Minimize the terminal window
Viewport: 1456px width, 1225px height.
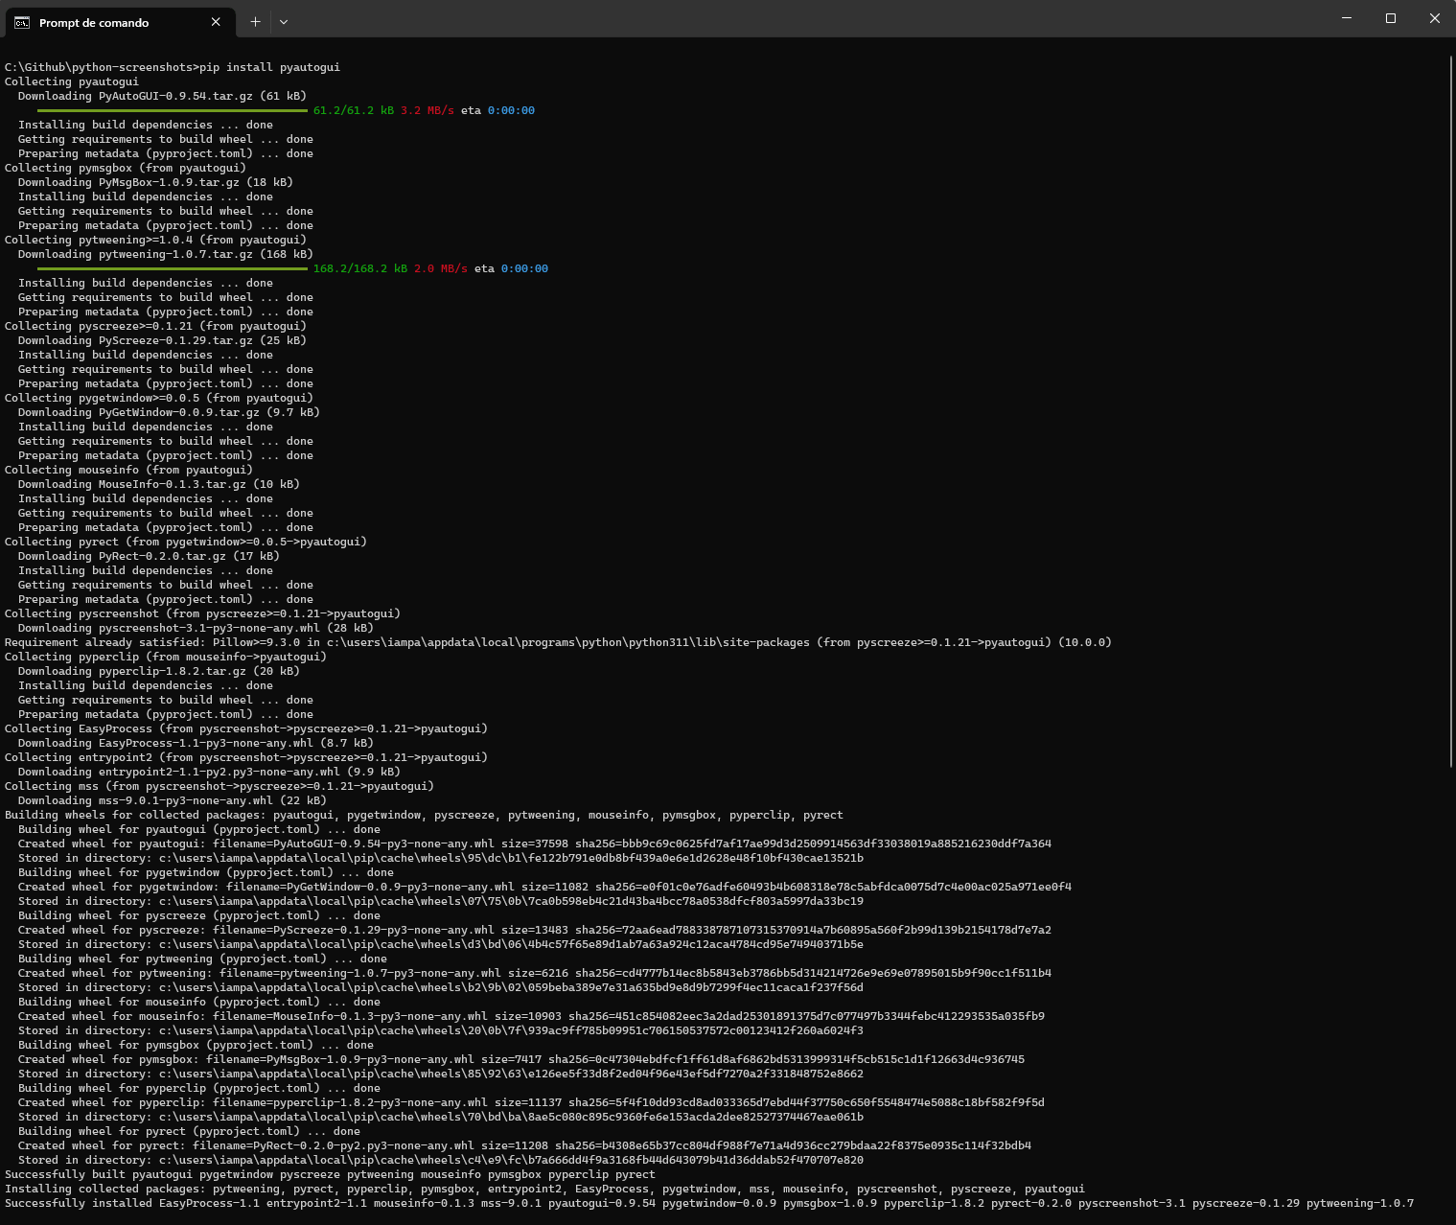click(1345, 17)
